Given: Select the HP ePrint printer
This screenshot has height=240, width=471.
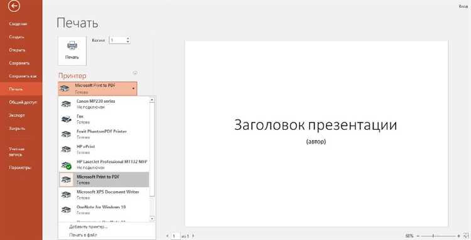Looking at the screenshot, I should [x=104, y=149].
